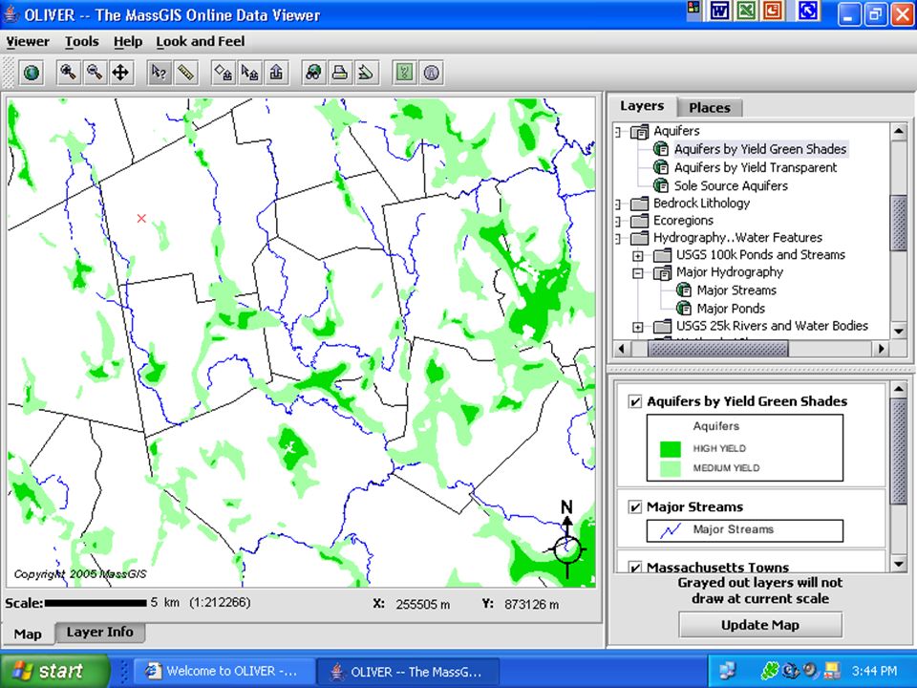Screen dimensions: 917x688
Task: Click the Update Map button
Action: point(760,625)
